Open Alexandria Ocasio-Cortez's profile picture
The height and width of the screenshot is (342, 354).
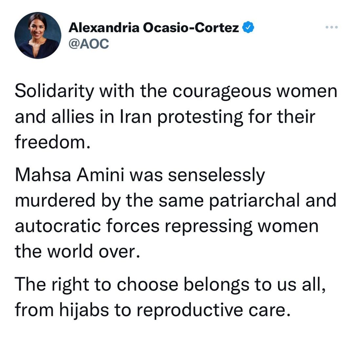click(38, 35)
